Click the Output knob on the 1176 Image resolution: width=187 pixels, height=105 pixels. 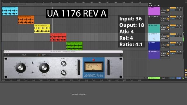point(44,68)
